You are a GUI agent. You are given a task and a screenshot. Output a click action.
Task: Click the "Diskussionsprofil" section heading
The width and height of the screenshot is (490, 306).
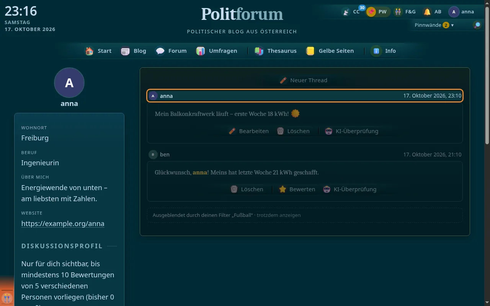(62, 246)
